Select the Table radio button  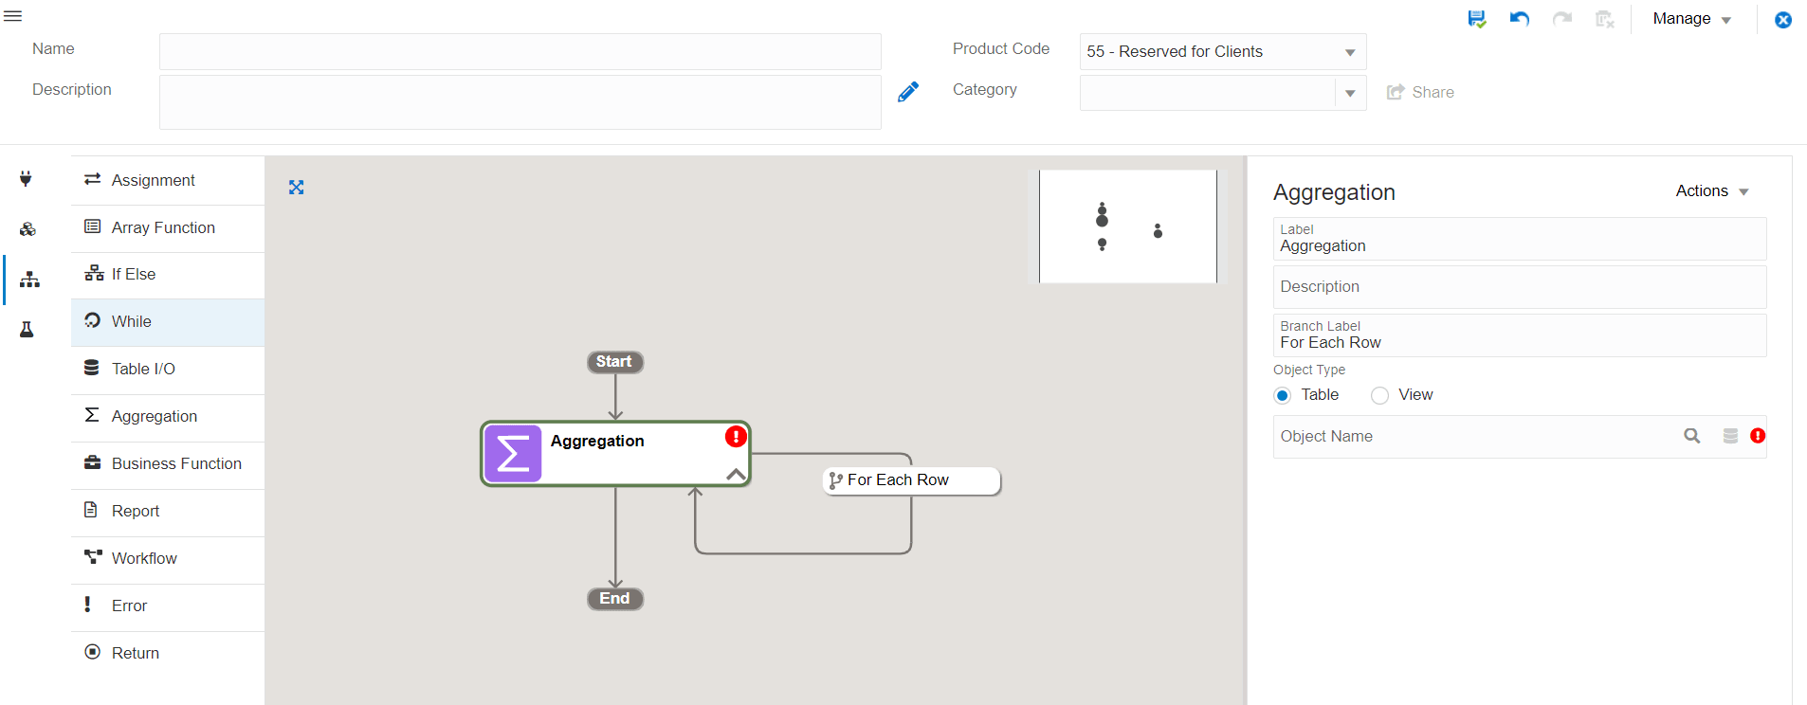1283,395
